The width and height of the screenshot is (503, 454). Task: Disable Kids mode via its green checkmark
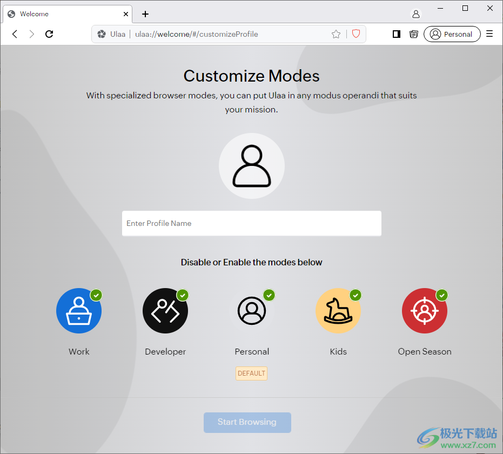[356, 295]
